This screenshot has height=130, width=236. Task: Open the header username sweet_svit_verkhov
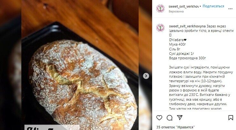[184, 6]
